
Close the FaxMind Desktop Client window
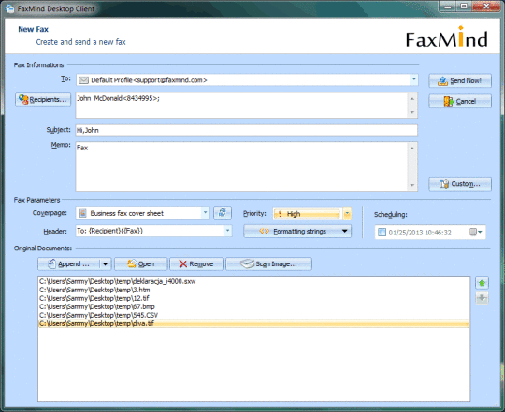[486, 7]
